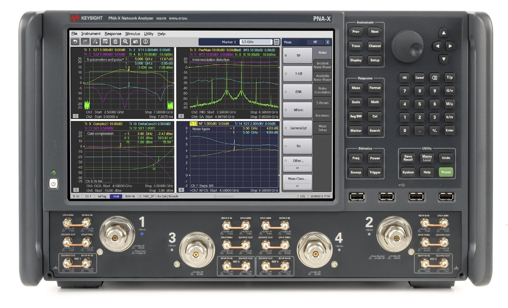Click the IntTrig status bar entry

pyautogui.click(x=102, y=197)
